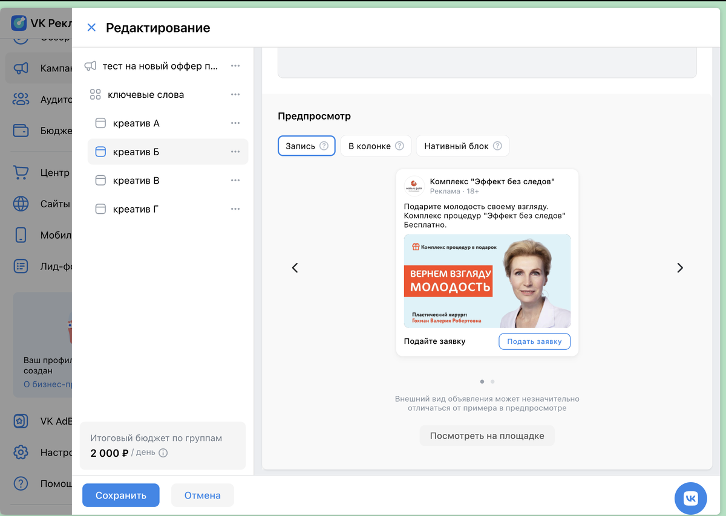Click the креатив А ad icon
726x516 pixels.
pyautogui.click(x=101, y=123)
